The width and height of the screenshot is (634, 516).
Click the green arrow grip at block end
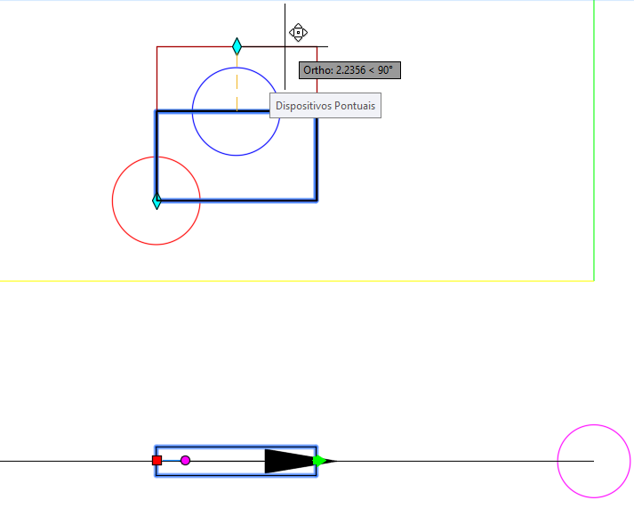319,461
